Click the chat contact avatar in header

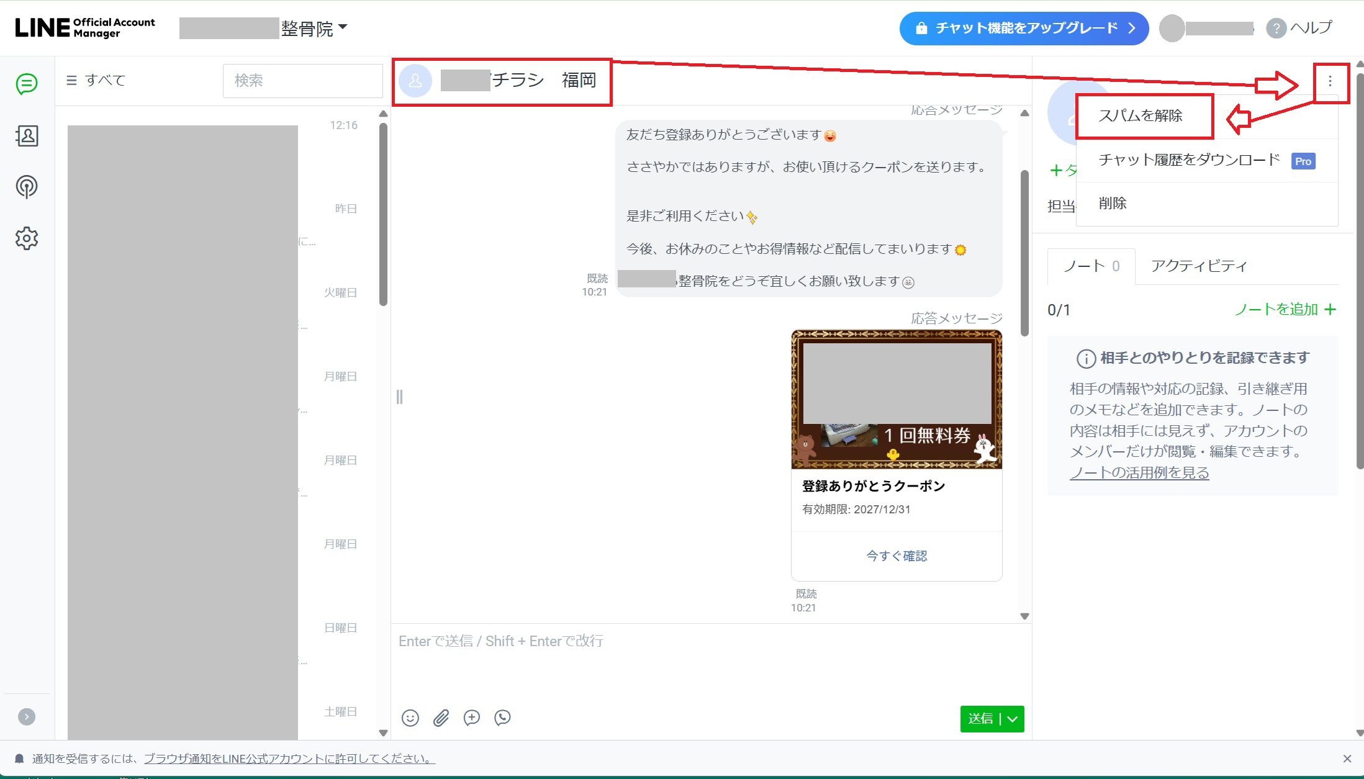[x=415, y=81]
